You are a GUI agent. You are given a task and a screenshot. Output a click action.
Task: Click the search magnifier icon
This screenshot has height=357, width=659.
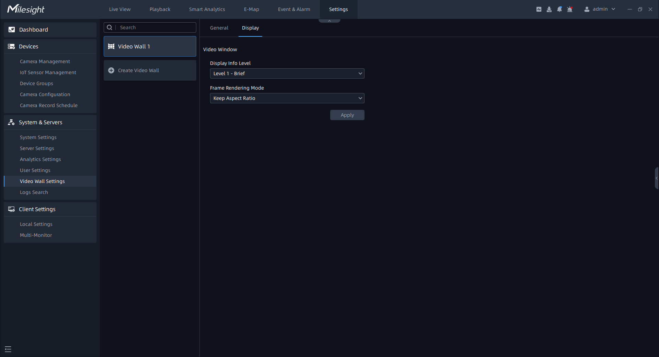pyautogui.click(x=109, y=27)
